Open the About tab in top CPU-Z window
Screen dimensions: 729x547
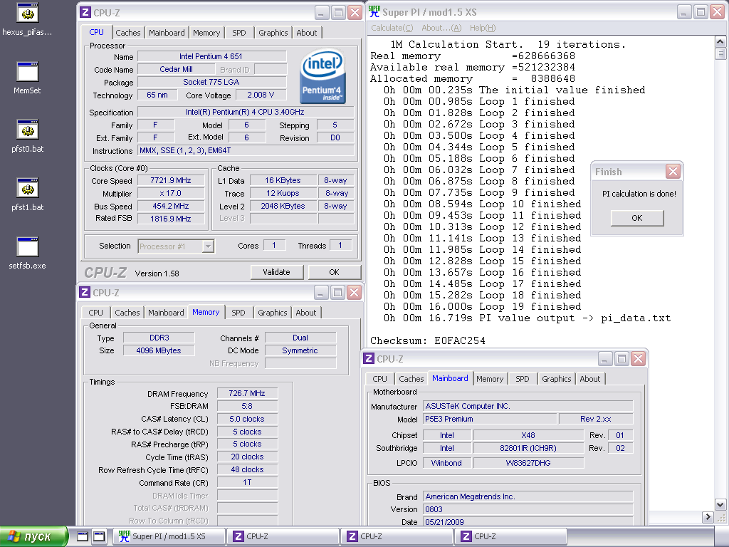[307, 33]
